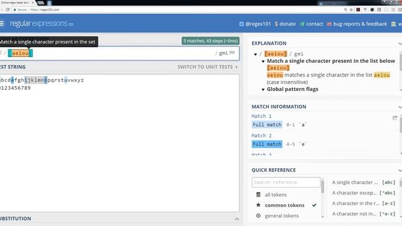402x226 pixels.
Task: Close the regex tester browser tab
Action: click(x=33, y=3)
